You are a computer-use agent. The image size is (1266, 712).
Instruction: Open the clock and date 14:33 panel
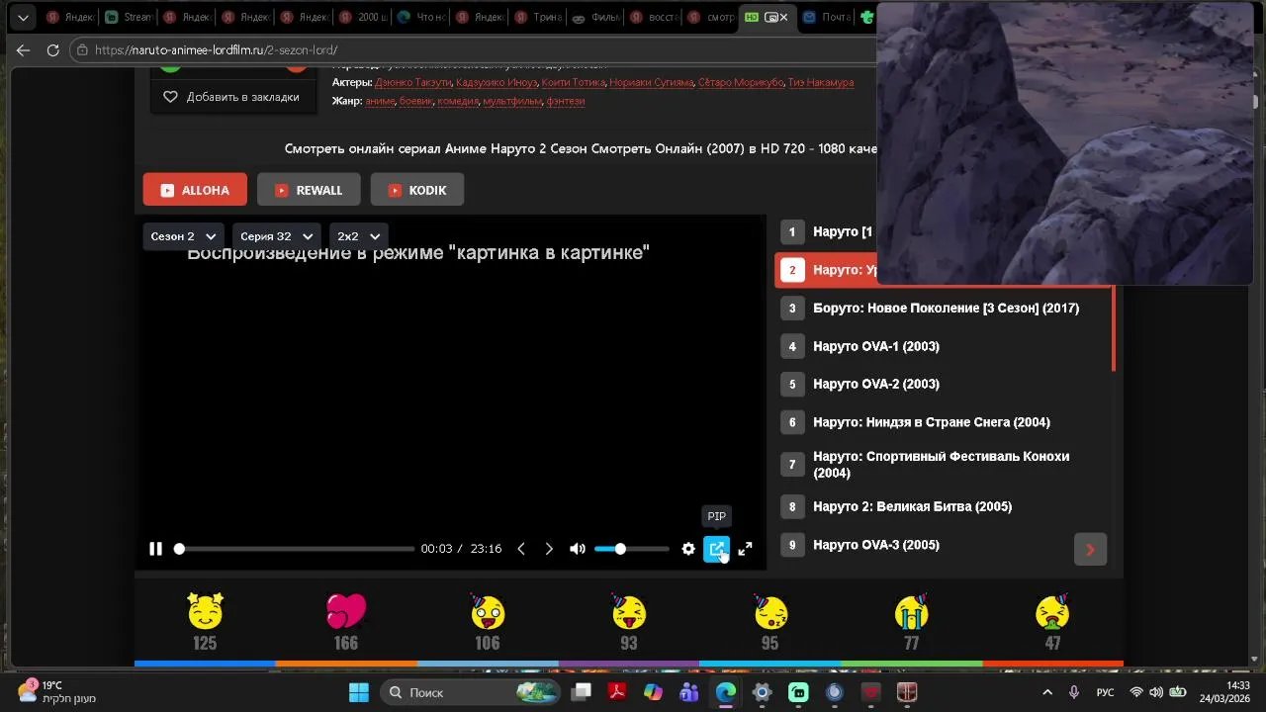click(1224, 691)
